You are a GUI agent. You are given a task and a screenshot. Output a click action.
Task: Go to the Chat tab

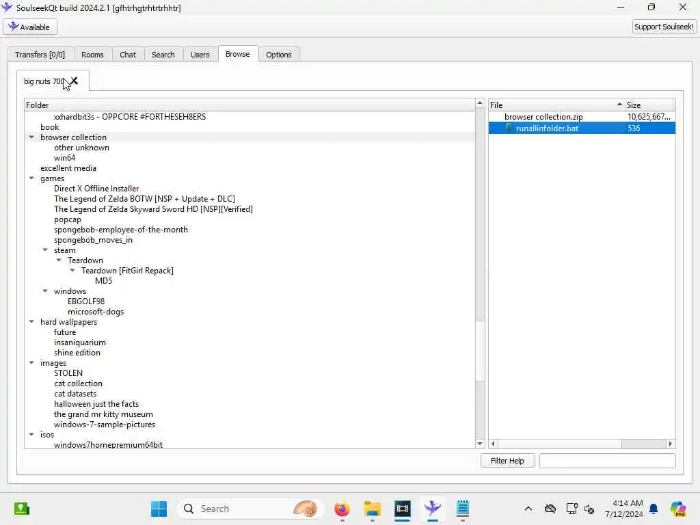[x=128, y=55]
